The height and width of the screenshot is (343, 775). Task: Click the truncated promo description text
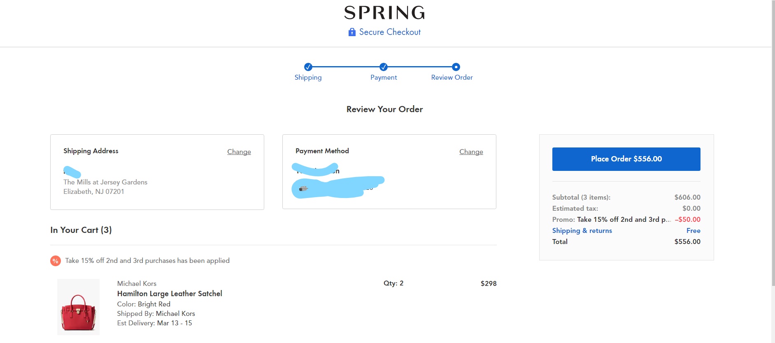coord(624,220)
